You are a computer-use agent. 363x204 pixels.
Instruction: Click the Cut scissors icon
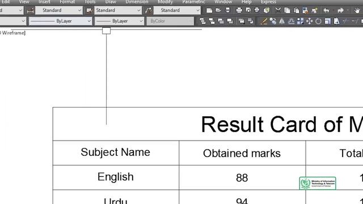pos(278,10)
